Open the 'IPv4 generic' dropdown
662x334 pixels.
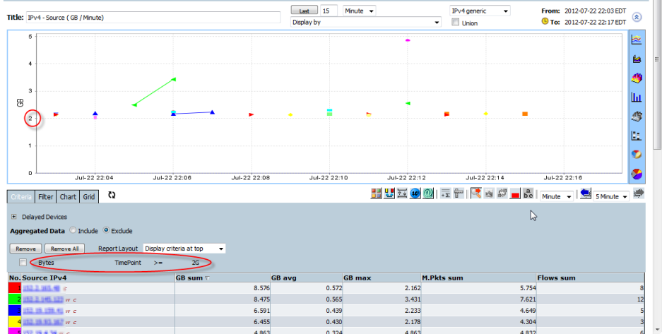480,11
